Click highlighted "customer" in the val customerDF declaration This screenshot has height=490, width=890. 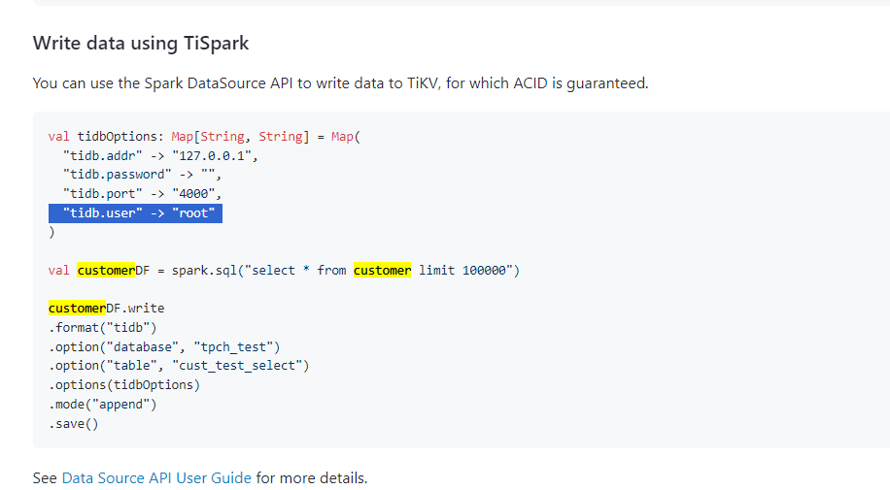[x=105, y=270]
